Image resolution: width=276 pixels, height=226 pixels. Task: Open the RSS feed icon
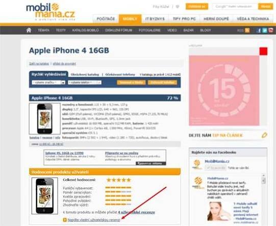click(247, 30)
